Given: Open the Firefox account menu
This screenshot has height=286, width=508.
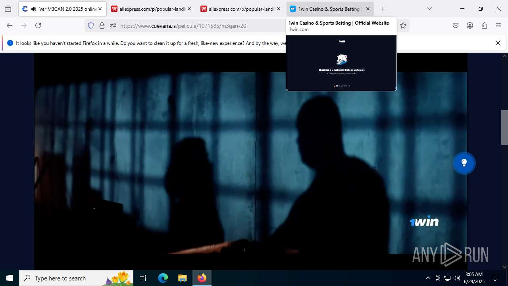Looking at the screenshot, I should coord(470,25).
